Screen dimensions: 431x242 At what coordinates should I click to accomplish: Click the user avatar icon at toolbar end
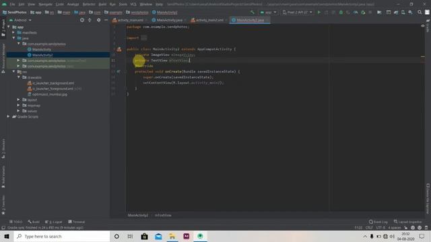(427, 12)
